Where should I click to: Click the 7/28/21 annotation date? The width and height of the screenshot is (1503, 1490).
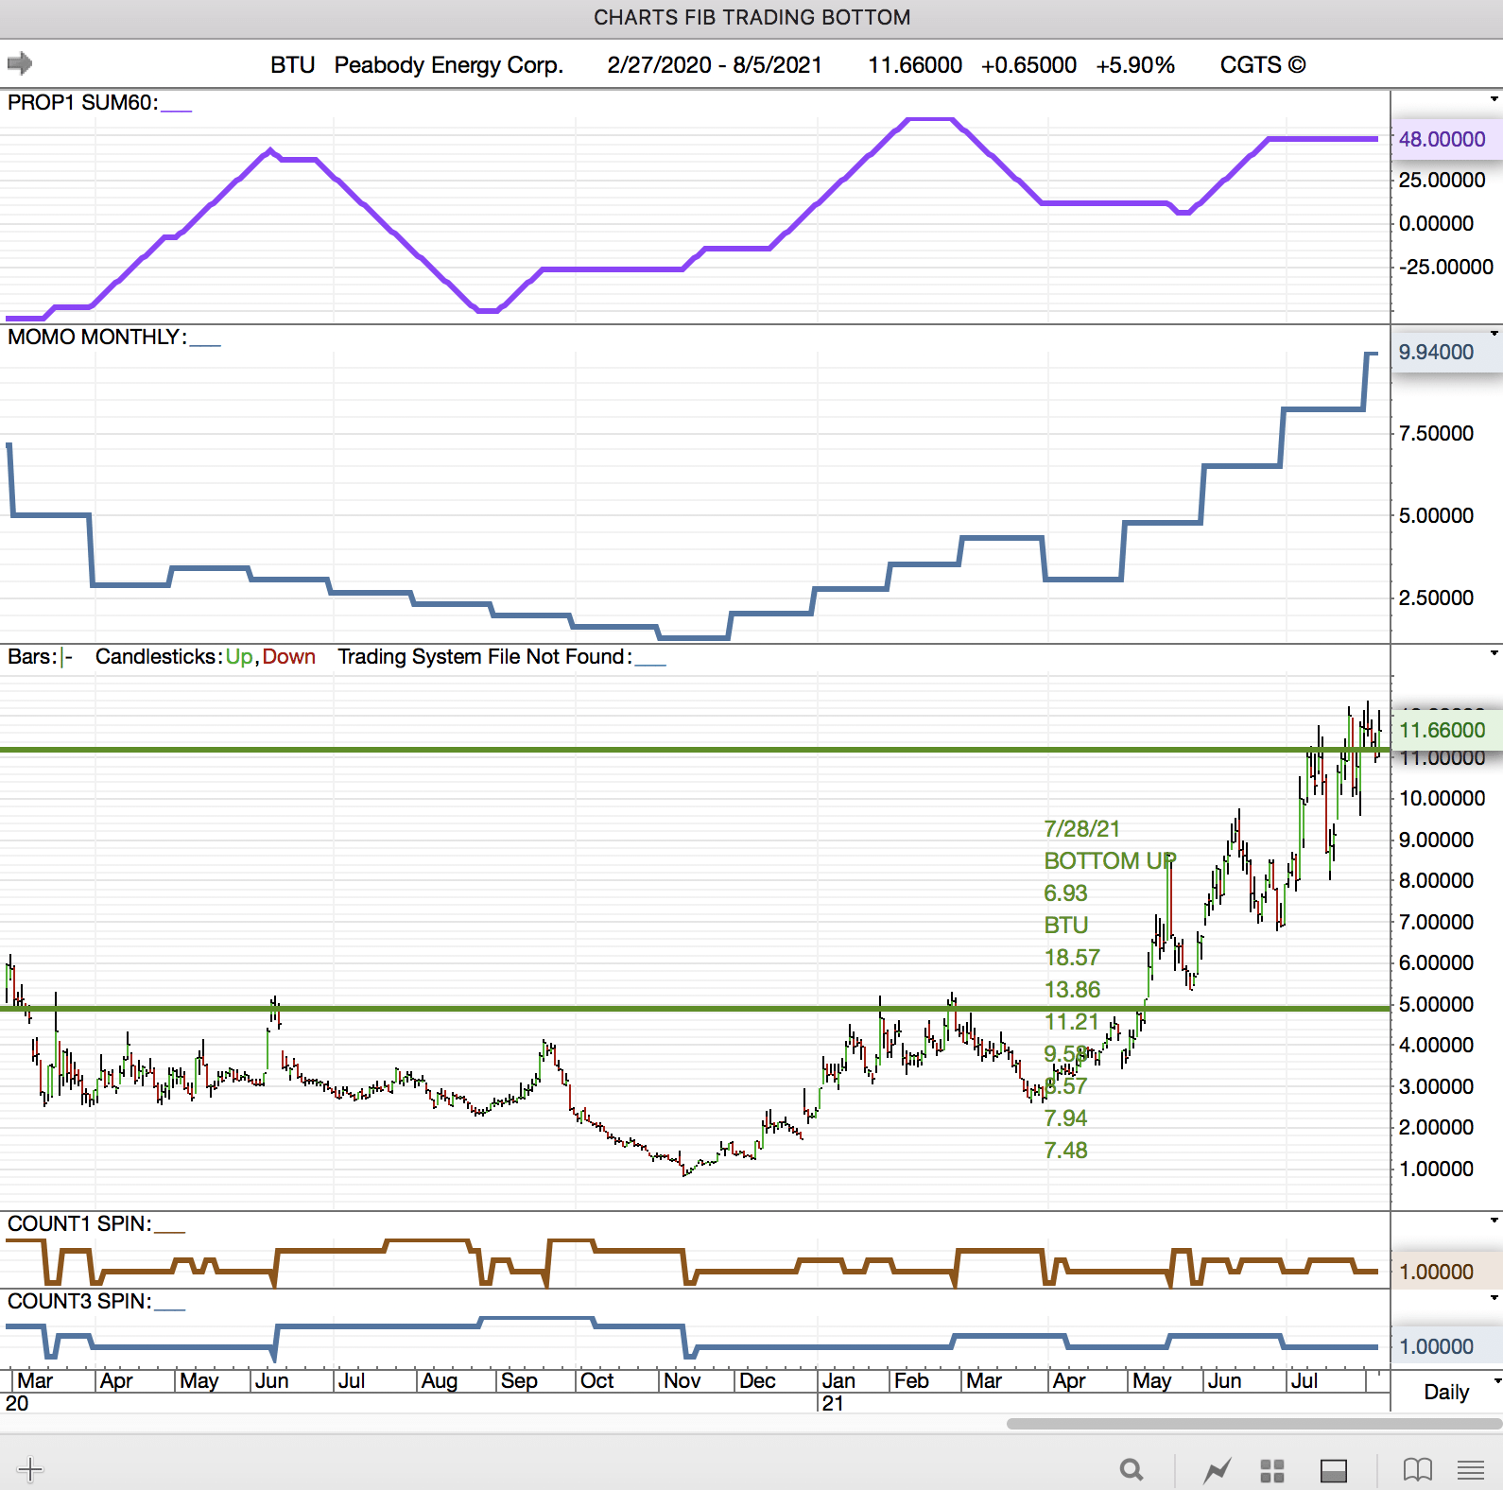[x=1081, y=829]
